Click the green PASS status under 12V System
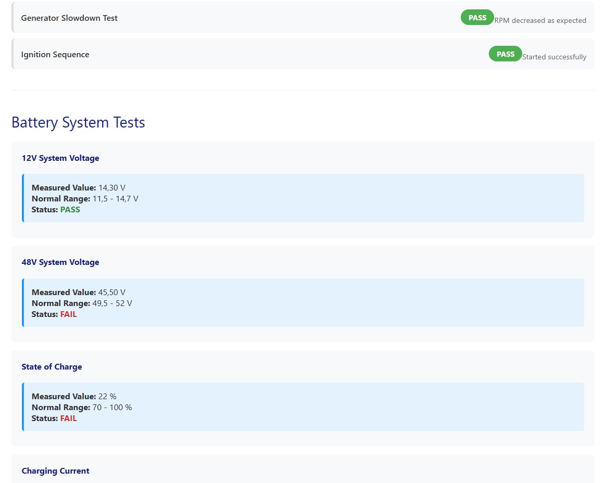The image size is (605, 483). tap(70, 210)
